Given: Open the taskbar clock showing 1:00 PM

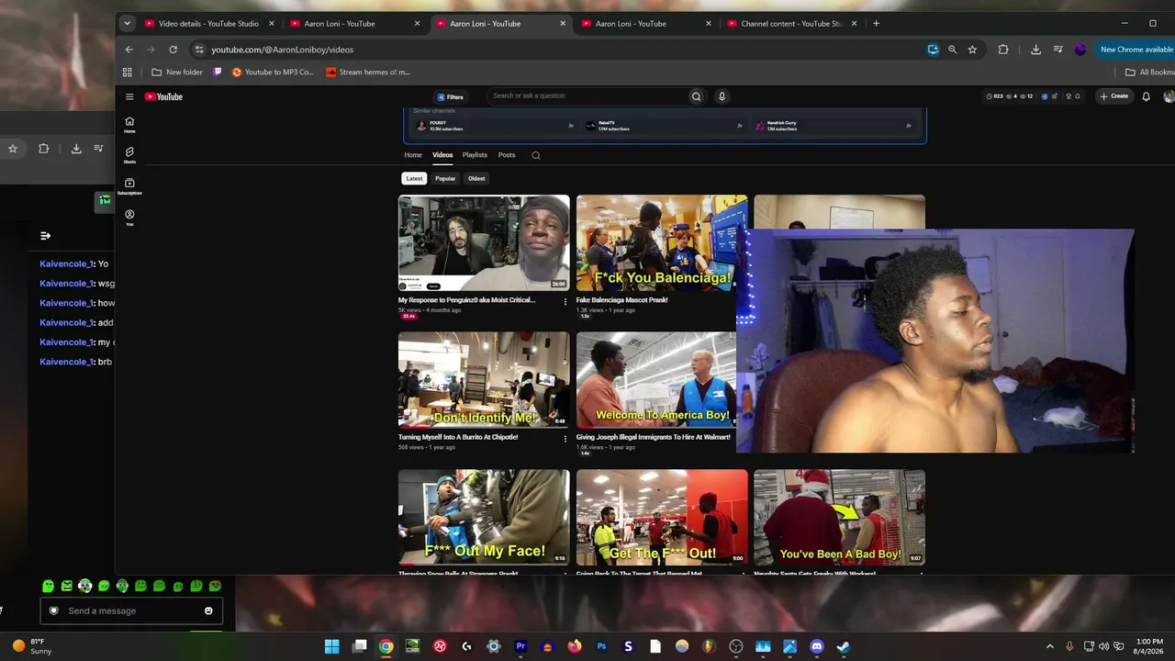Looking at the screenshot, I should tap(1149, 646).
